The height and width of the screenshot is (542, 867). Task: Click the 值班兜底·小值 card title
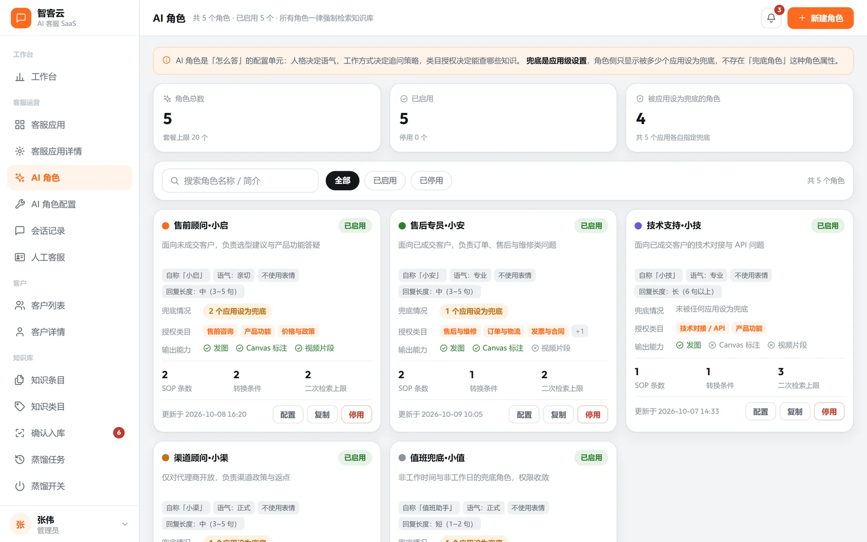(437, 458)
